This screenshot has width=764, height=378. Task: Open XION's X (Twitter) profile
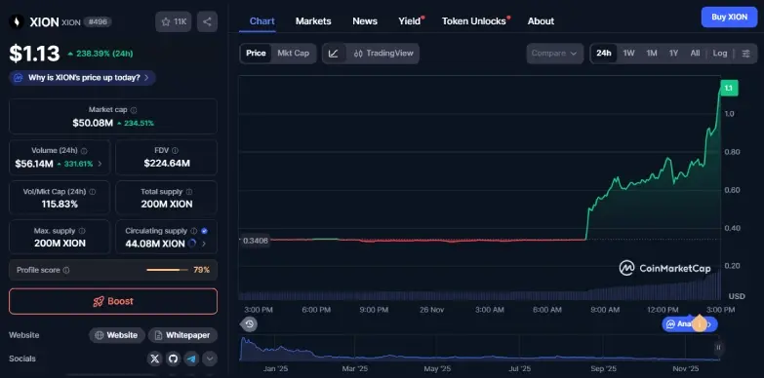(155, 359)
